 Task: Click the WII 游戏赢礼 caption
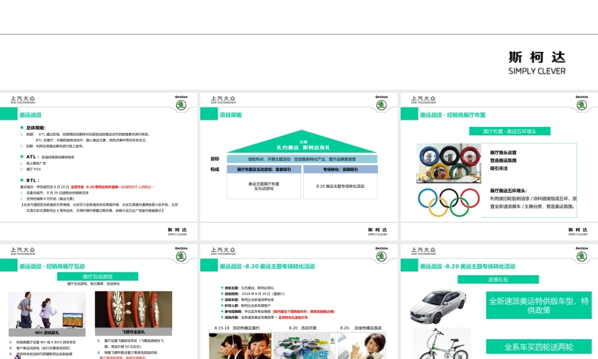47,333
